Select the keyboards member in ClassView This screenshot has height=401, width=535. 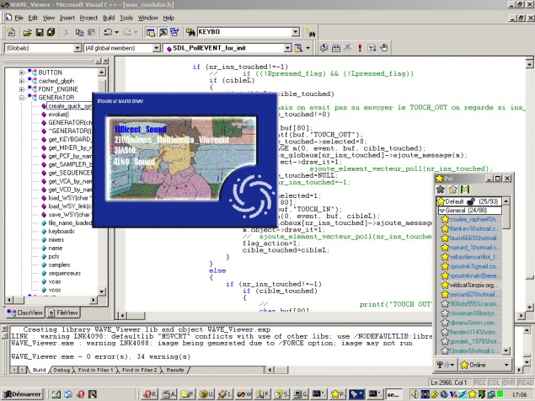pyautogui.click(x=60, y=231)
